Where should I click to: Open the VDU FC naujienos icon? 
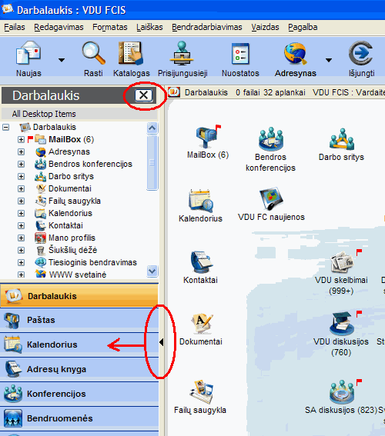click(x=271, y=198)
